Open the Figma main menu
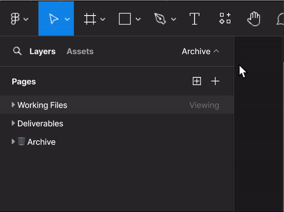This screenshot has width=284, height=212. tap(15, 18)
